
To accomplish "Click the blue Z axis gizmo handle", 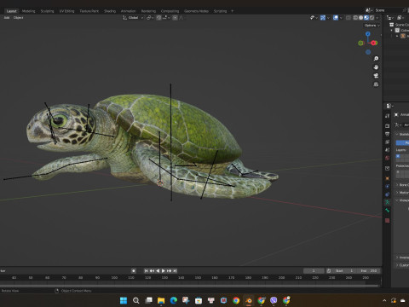I will pos(368,34).
